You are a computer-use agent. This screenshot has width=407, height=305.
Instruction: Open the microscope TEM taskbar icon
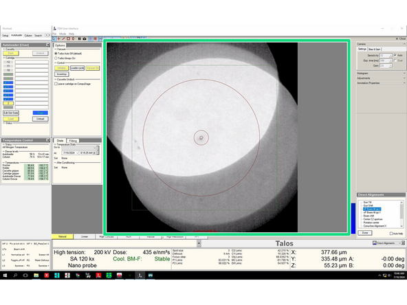[x=140, y=275]
